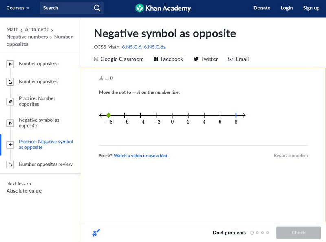Click the Login menu item

pyautogui.click(x=286, y=8)
